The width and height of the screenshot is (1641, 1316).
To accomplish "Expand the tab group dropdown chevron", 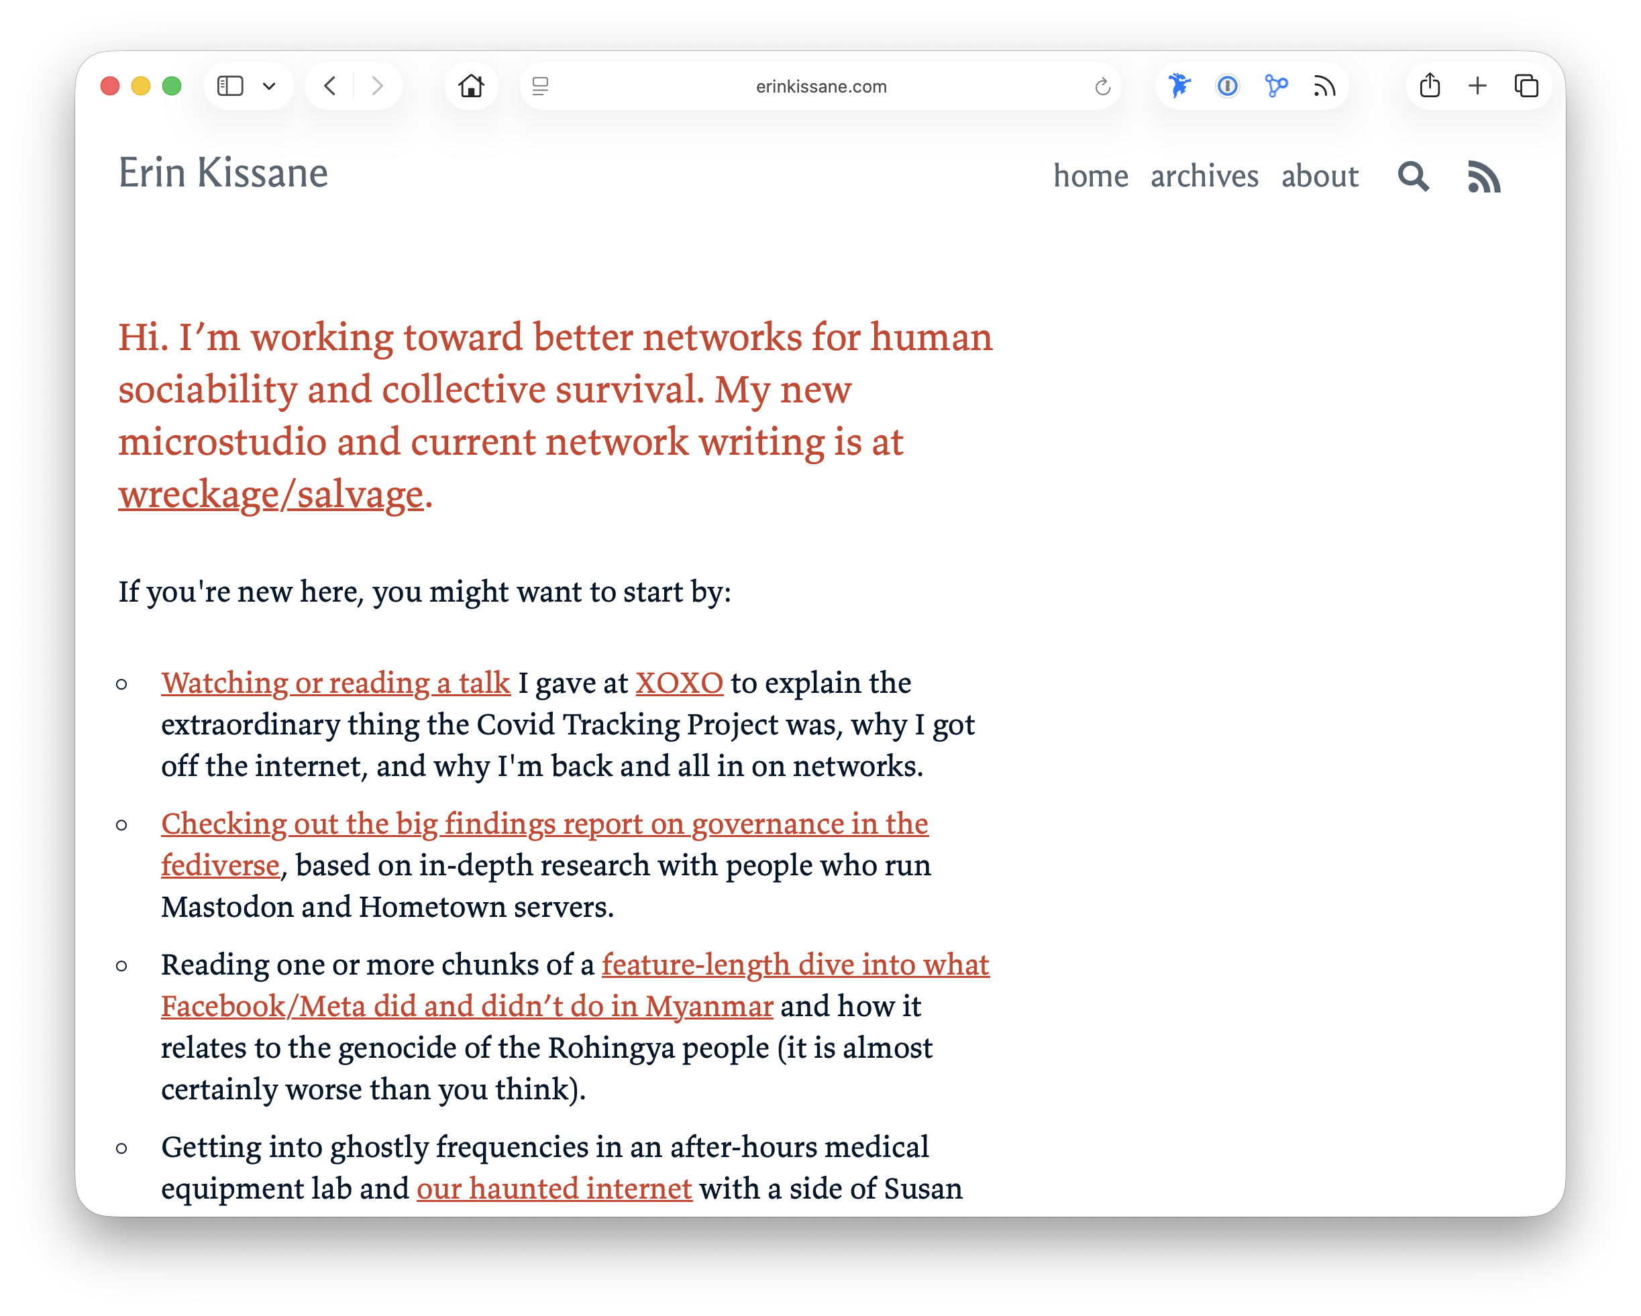I will click(x=268, y=87).
